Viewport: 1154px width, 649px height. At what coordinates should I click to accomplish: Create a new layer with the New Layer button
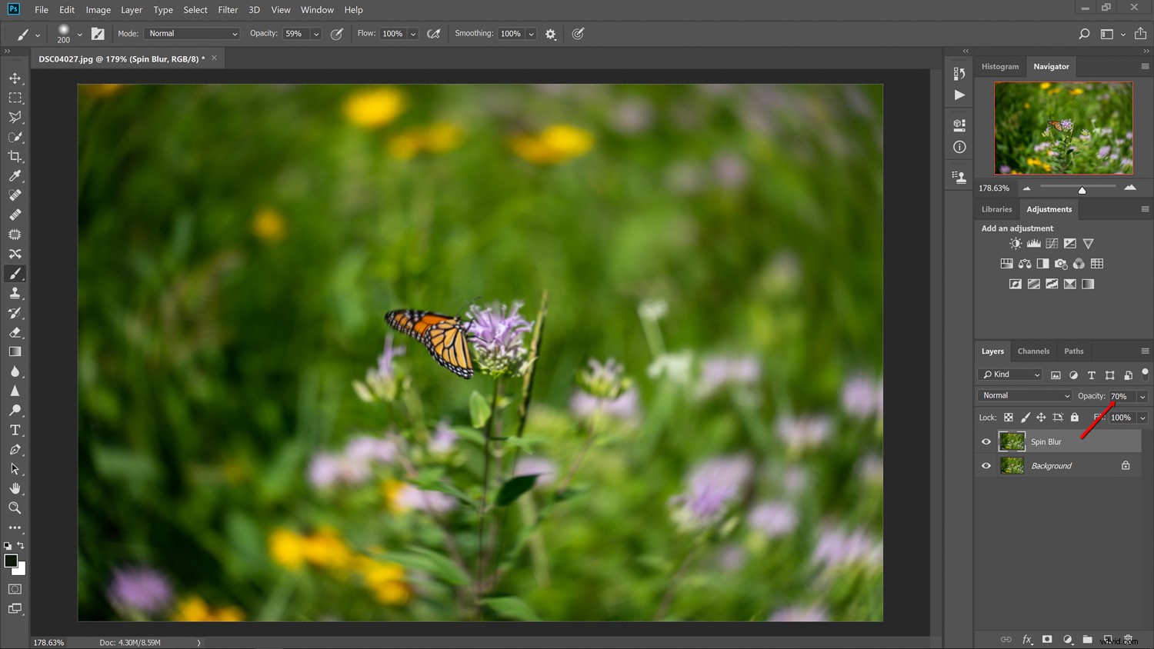tap(1109, 639)
